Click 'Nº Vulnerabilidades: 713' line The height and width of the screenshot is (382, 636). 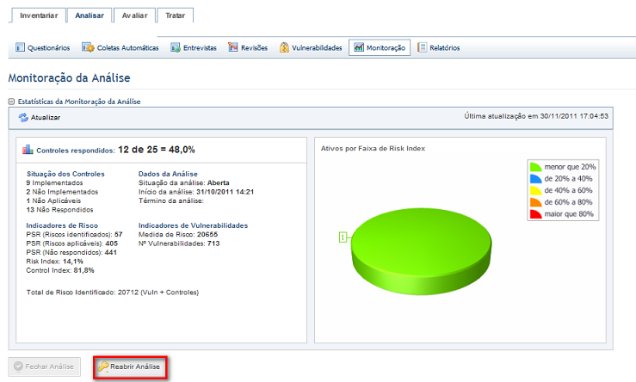click(x=179, y=243)
